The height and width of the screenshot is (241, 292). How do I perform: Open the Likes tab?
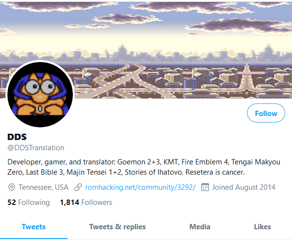(262, 227)
